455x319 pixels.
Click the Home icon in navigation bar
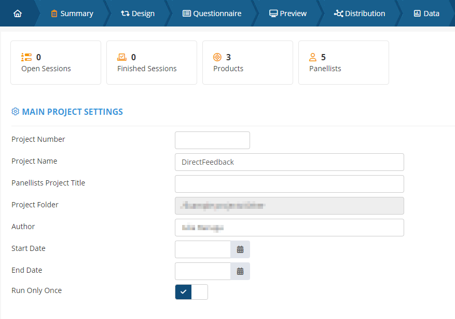(18, 14)
